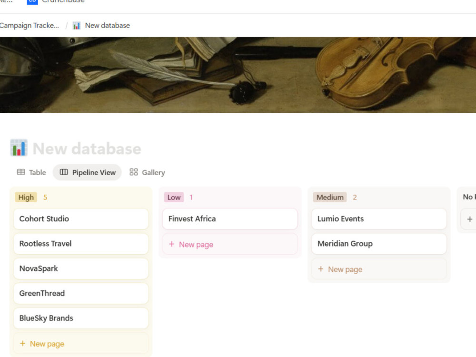Click the Low column count 1
The height and width of the screenshot is (357, 476).
(191, 198)
